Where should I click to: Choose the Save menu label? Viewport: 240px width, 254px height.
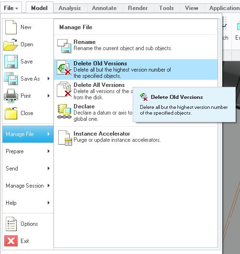pyautogui.click(x=27, y=62)
